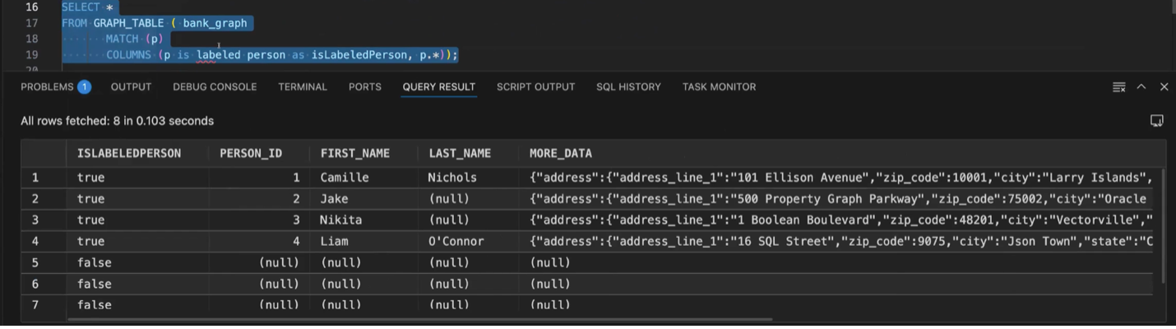Click line number 17 in the editor gutter
This screenshot has height=329, width=1176.
point(31,23)
